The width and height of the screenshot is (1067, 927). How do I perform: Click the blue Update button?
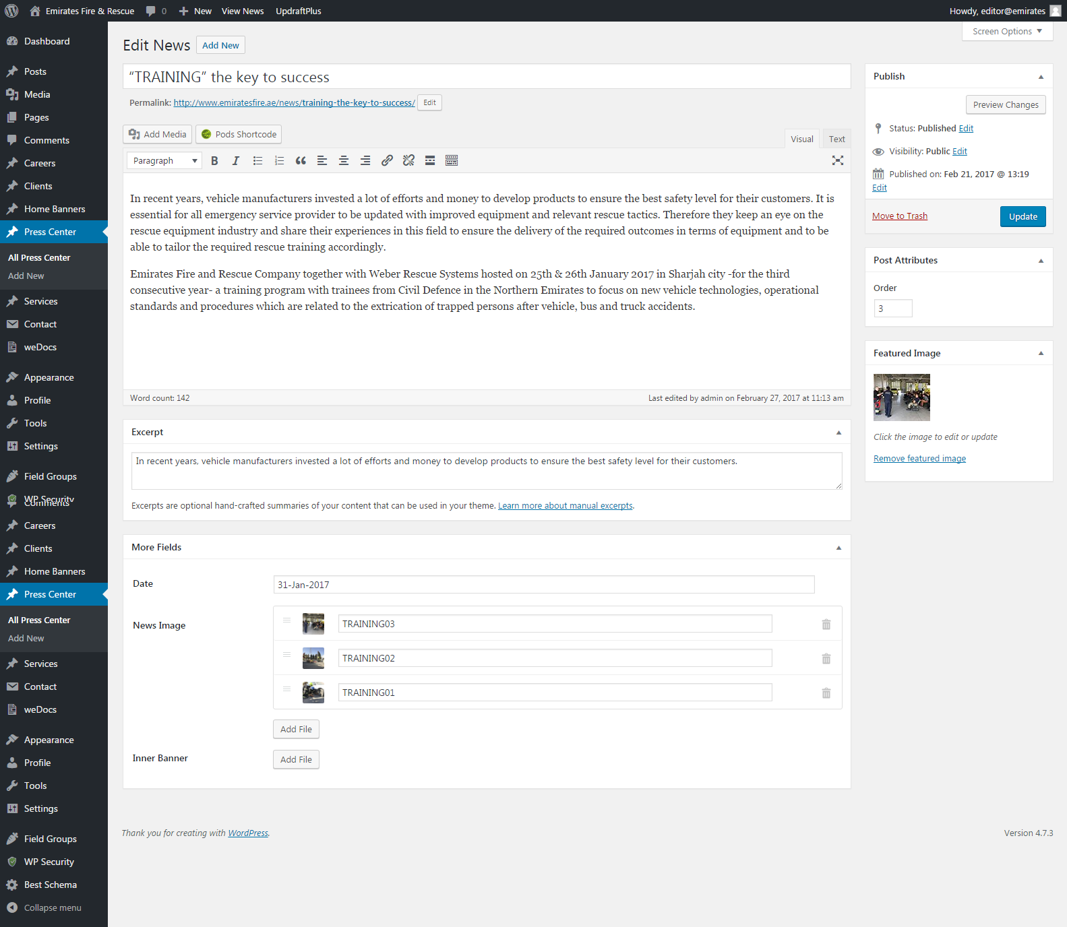click(x=1023, y=216)
